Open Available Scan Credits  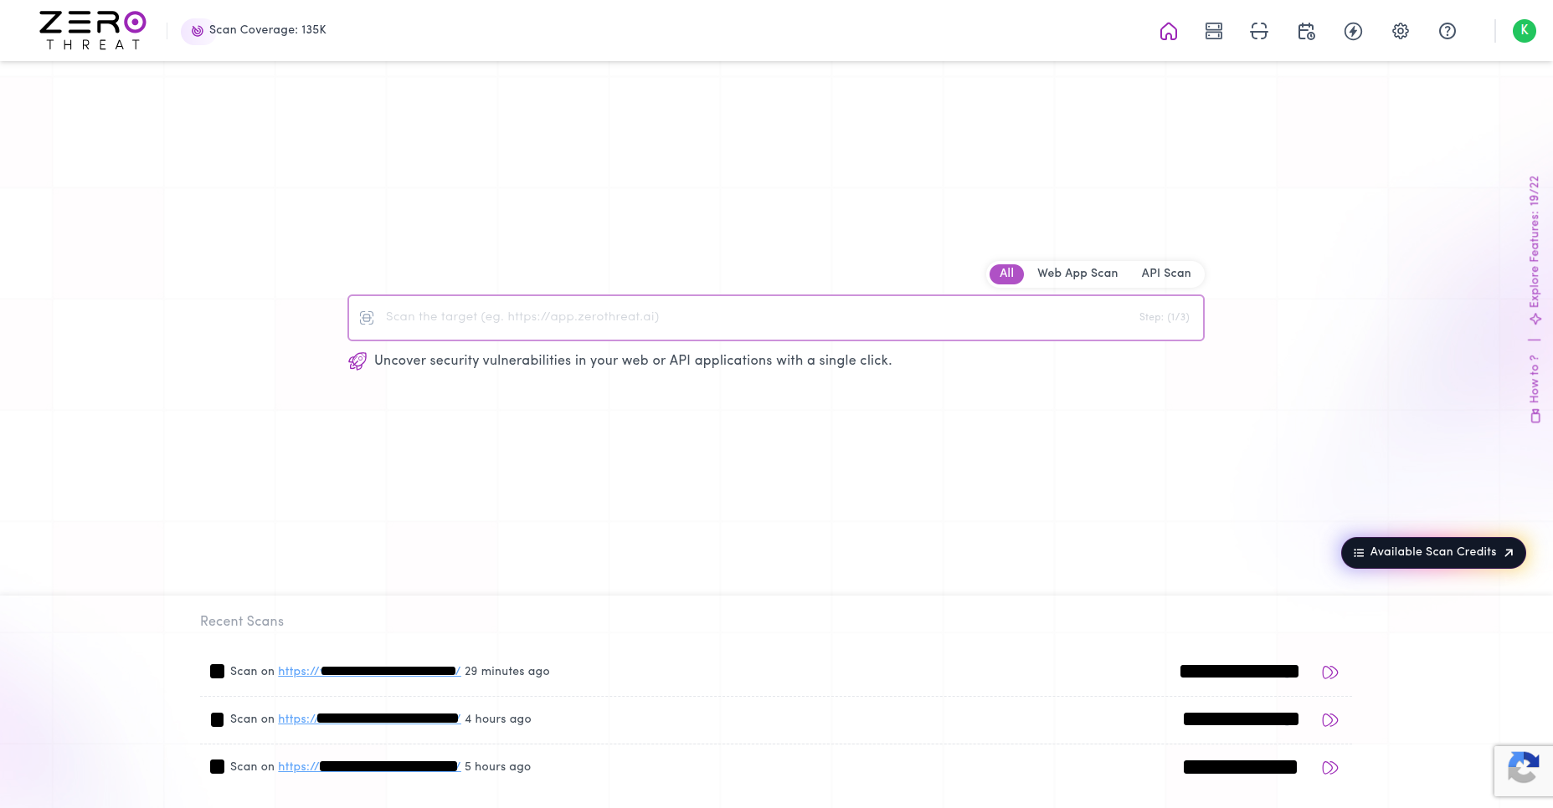[1433, 553]
